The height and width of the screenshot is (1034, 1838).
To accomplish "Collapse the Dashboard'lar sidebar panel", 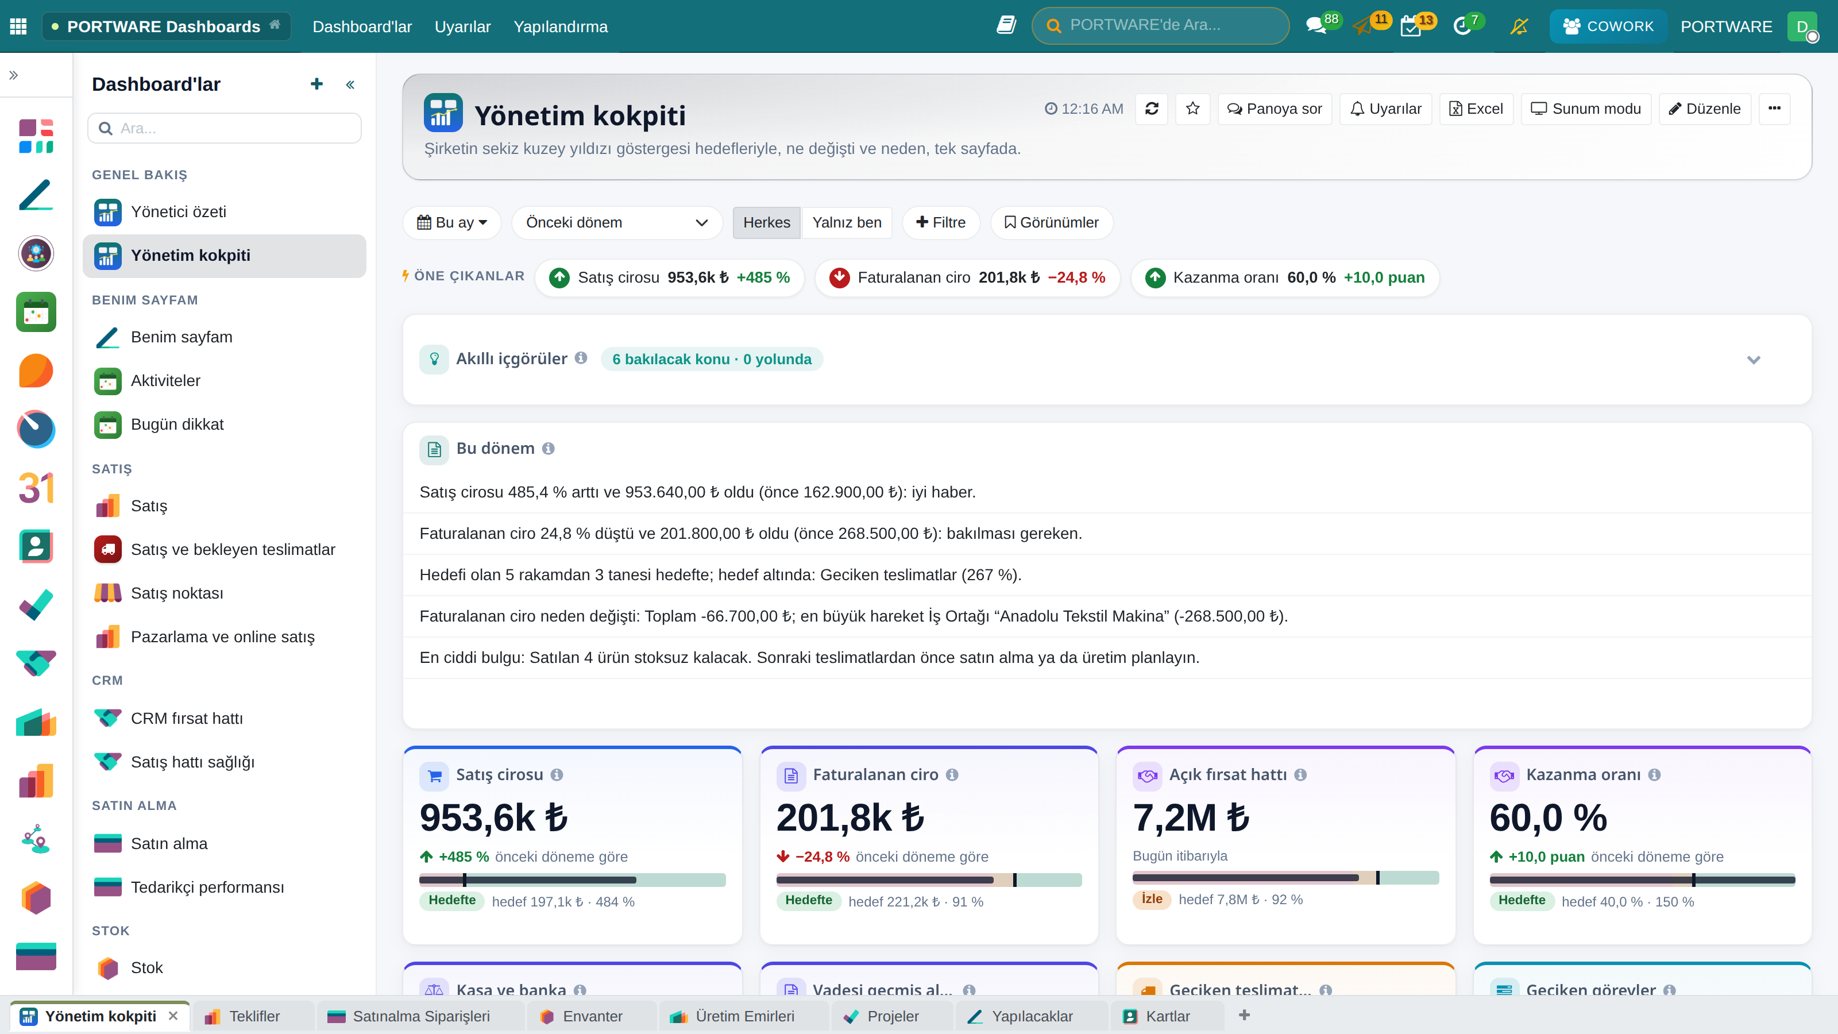I will 350,85.
